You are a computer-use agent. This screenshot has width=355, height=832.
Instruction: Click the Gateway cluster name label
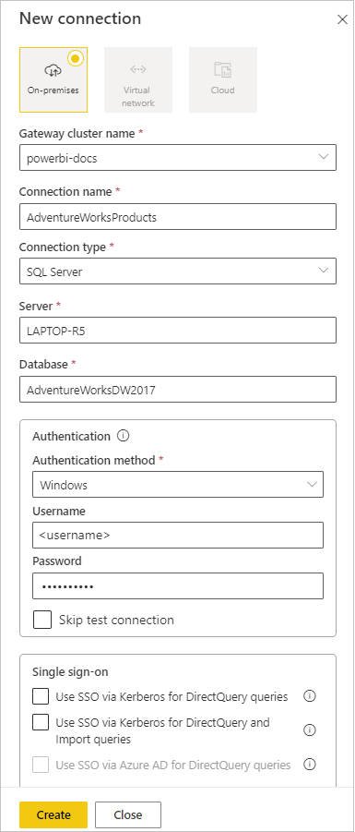click(x=77, y=134)
